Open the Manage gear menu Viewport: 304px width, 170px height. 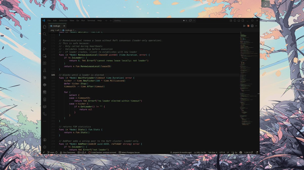click(45, 147)
